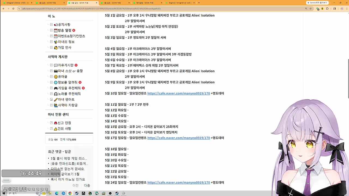Click the globe icon beside 정보를 알려줘
This screenshot has width=349, height=196.
(x=56, y=82)
